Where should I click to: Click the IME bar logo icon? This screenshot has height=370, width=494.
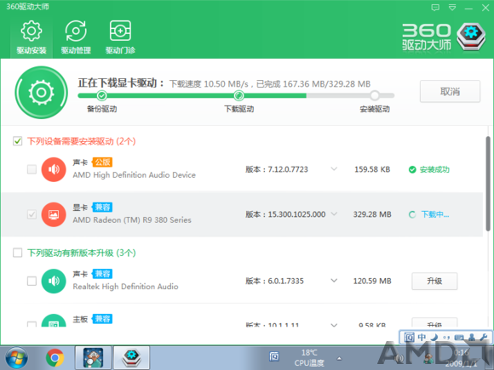tap(409, 338)
